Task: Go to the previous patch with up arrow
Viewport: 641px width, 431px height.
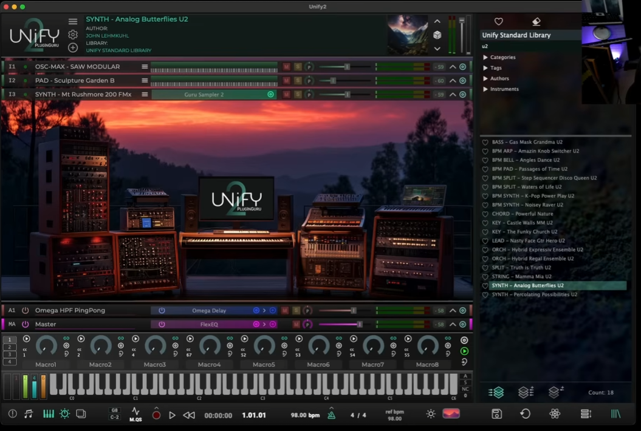Action: [437, 21]
